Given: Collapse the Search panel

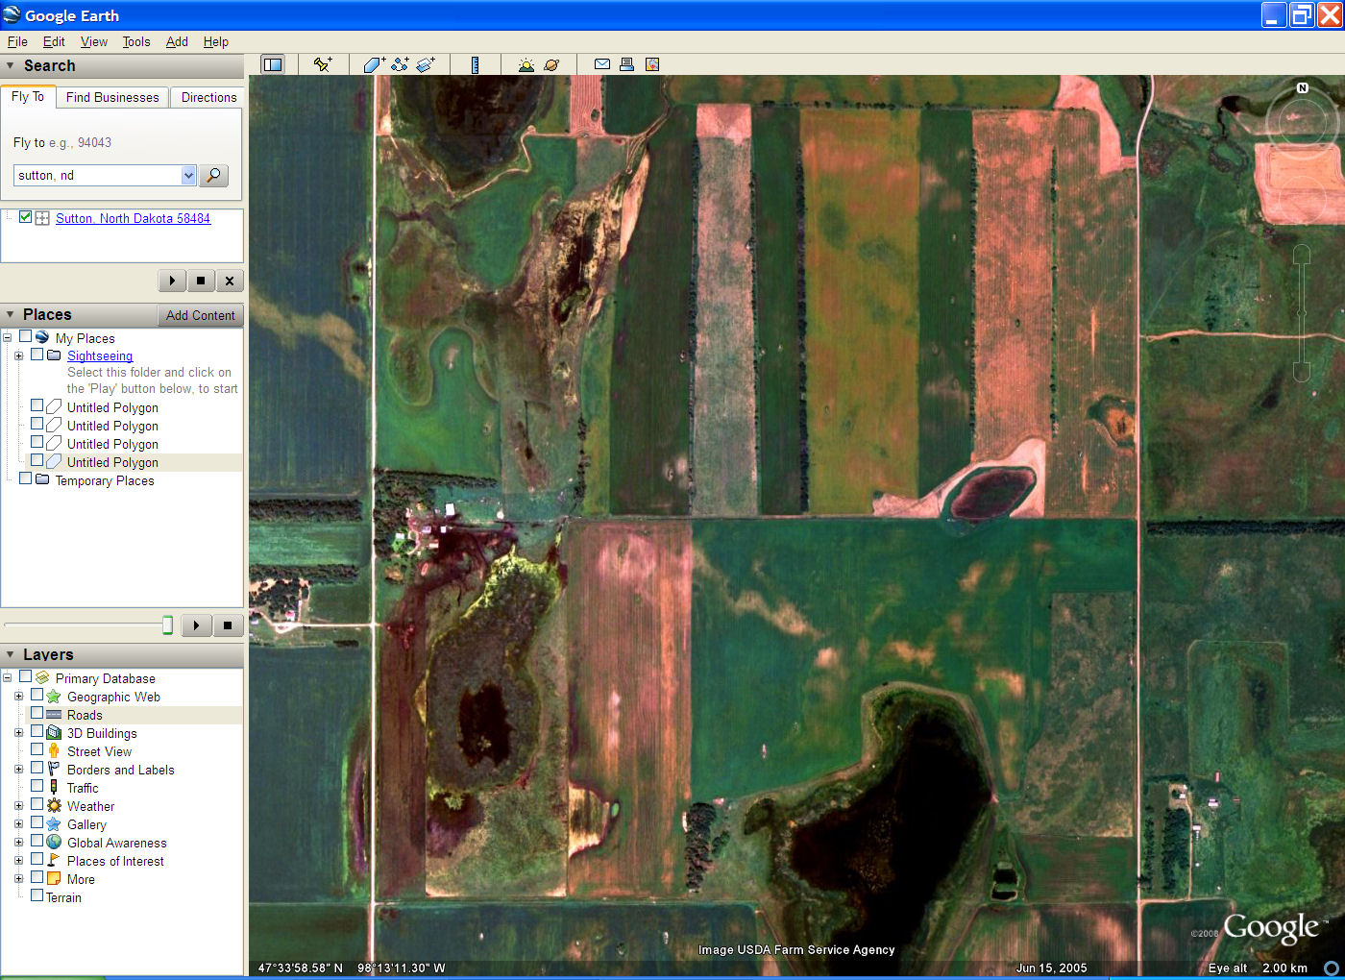Looking at the screenshot, I should 10,66.
